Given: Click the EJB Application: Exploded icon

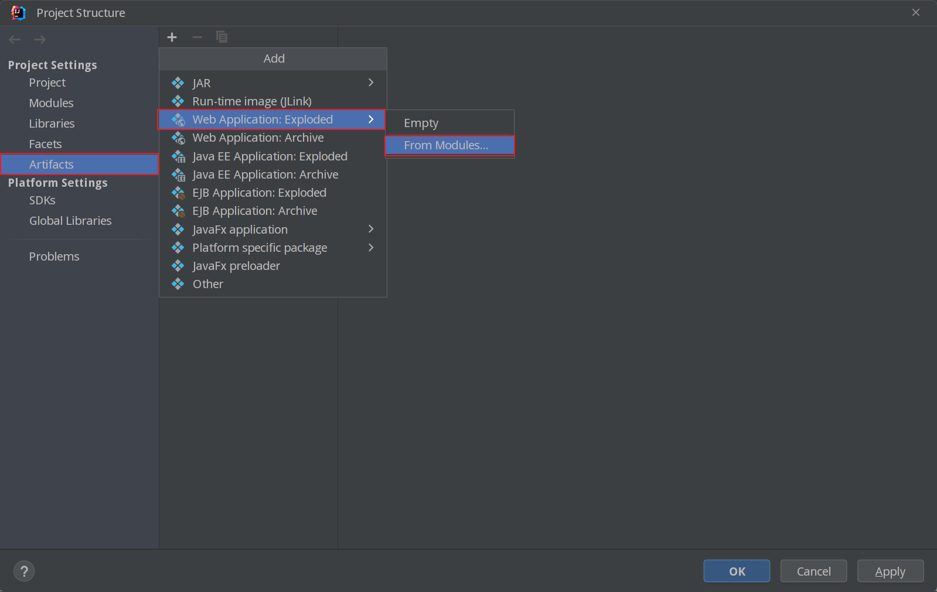Looking at the screenshot, I should click(178, 193).
